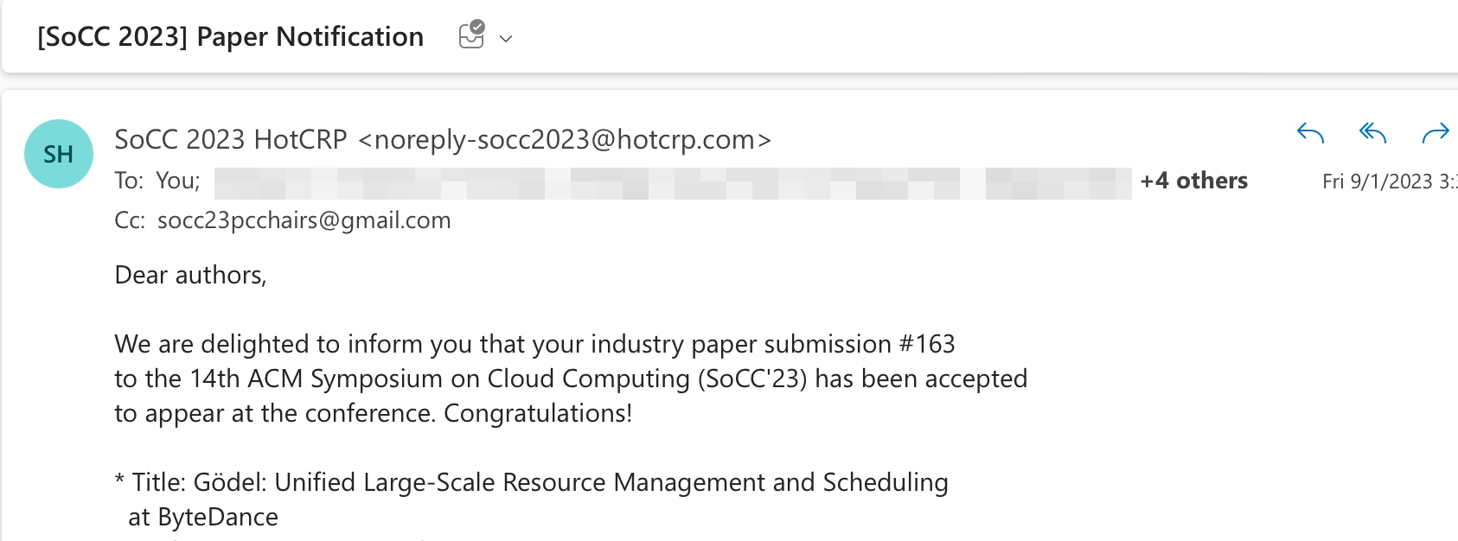Screen dimensions: 1458x541
Task: Forward this email using the right arrow icon
Action: click(1436, 133)
